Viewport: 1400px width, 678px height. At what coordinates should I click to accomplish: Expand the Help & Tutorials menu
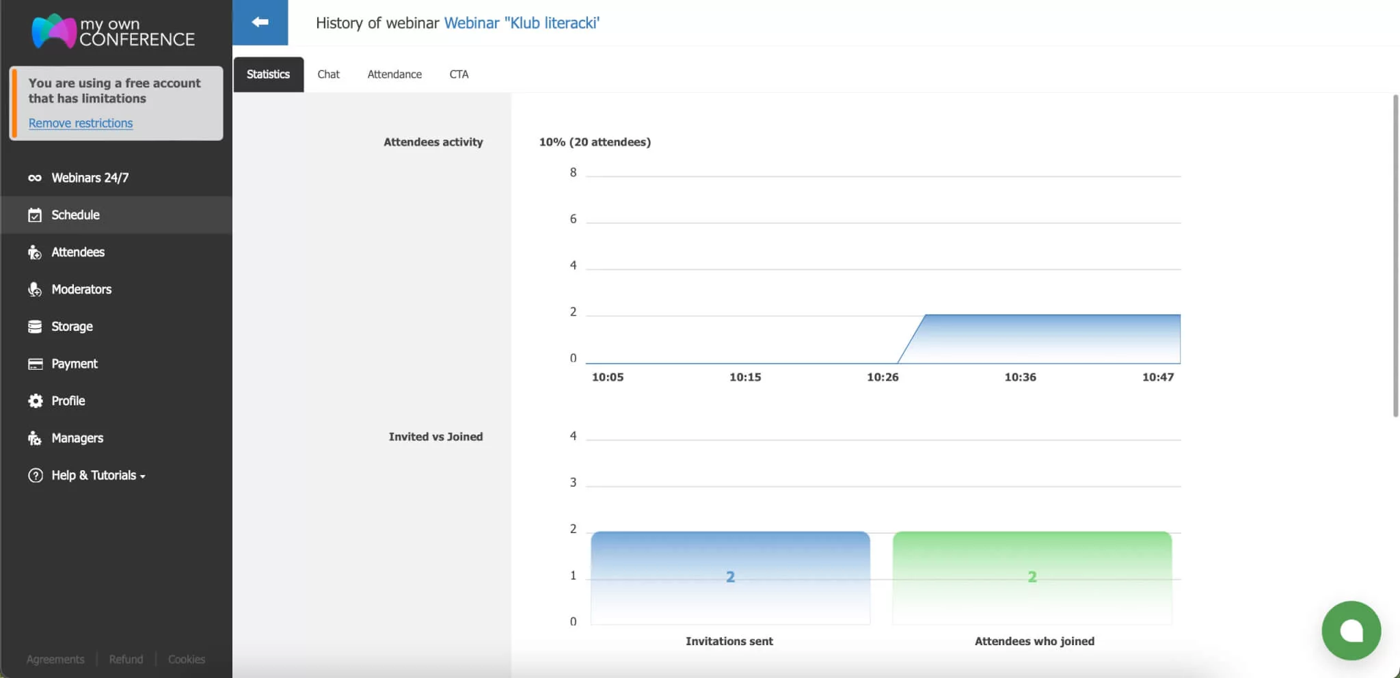tap(94, 474)
